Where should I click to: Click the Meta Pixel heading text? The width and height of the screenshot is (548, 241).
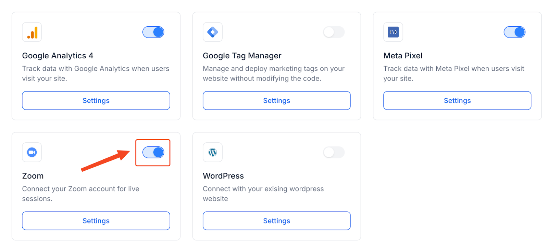tap(403, 56)
